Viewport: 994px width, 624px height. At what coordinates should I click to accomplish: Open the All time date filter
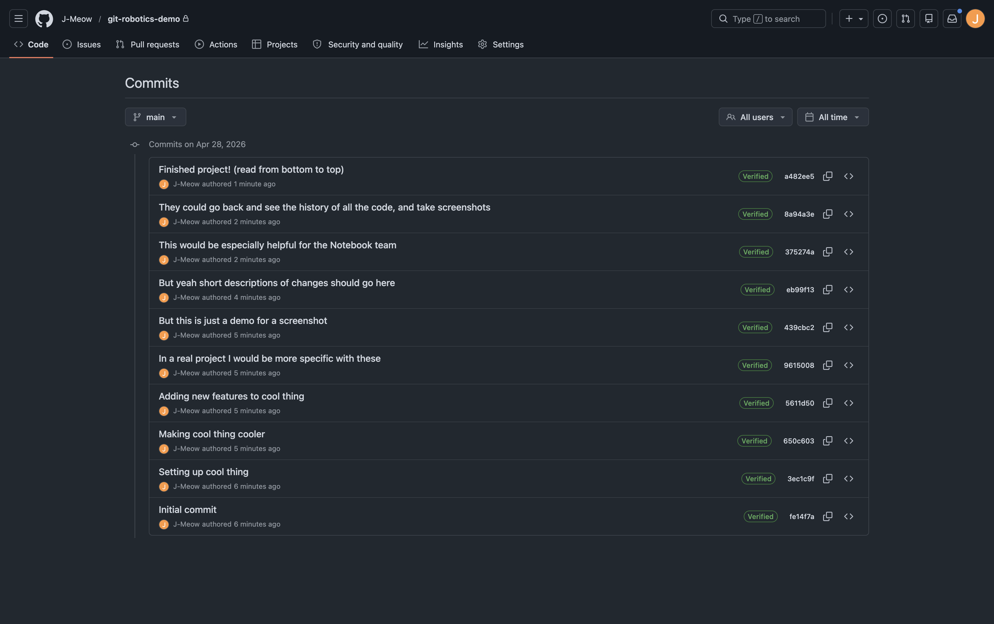832,117
